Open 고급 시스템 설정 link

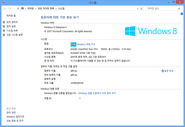click(x=15, y=35)
